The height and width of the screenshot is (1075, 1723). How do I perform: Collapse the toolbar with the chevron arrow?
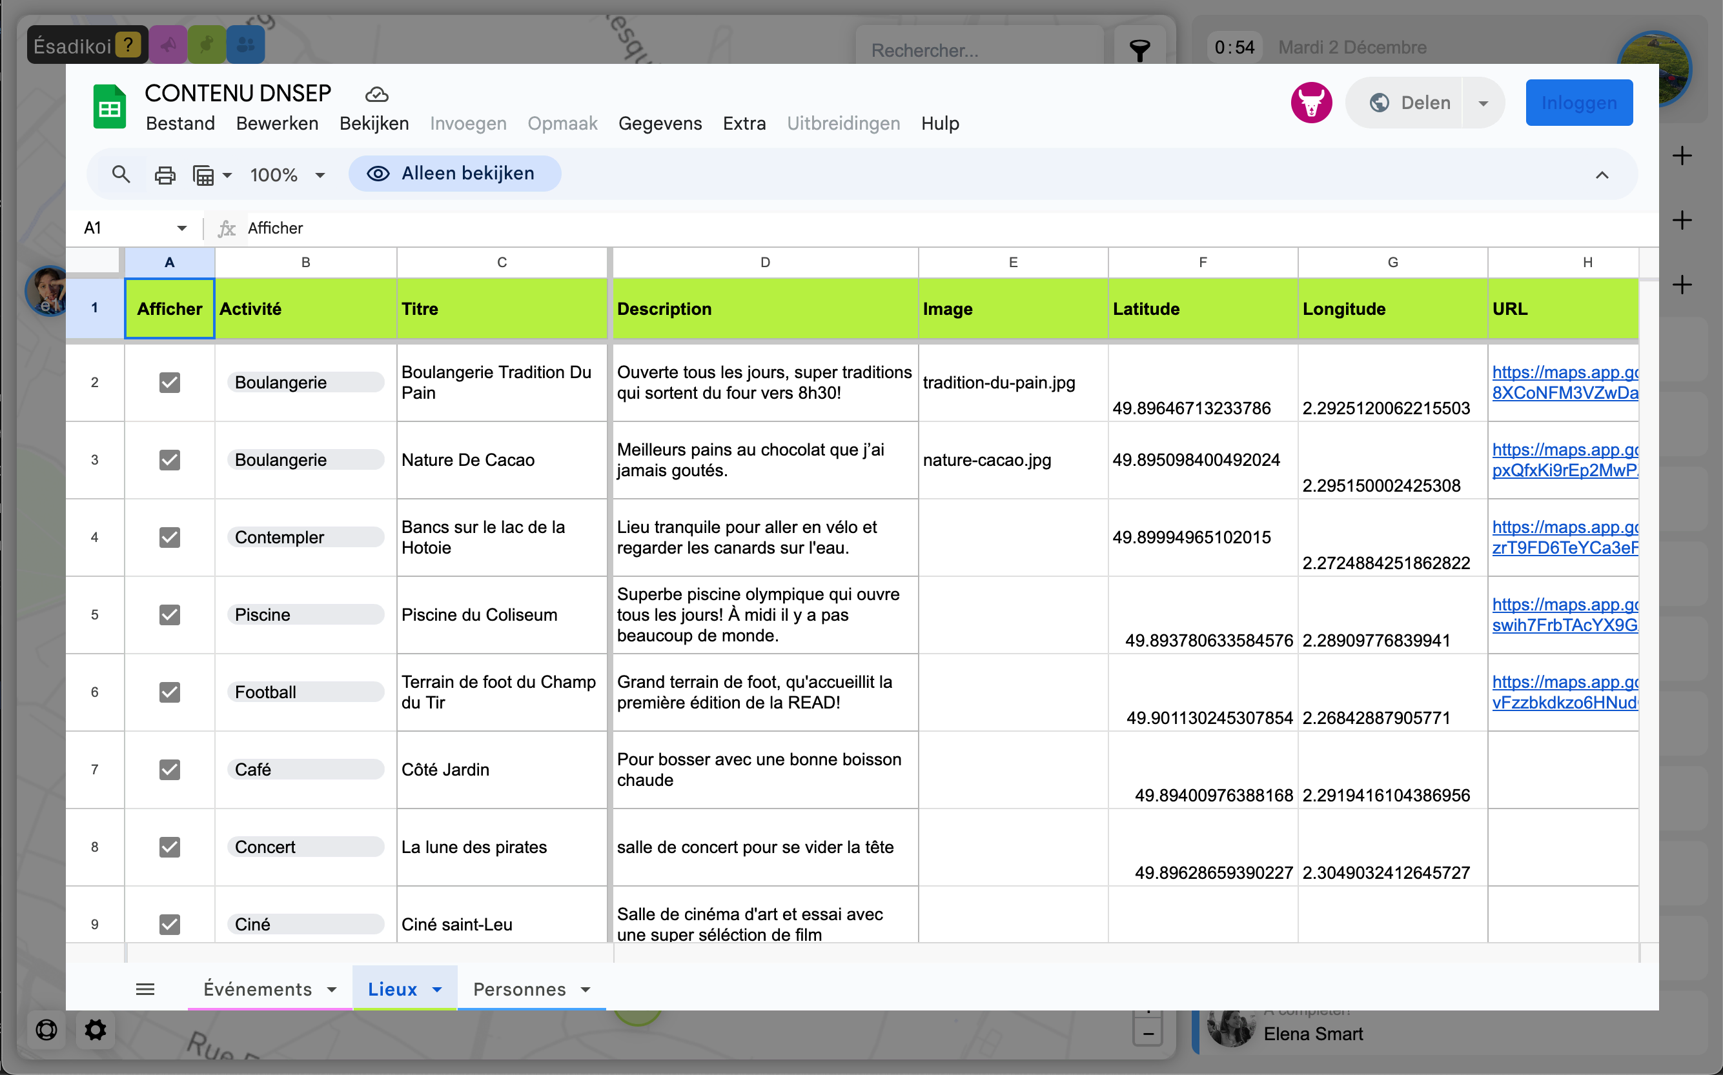pos(1602,175)
